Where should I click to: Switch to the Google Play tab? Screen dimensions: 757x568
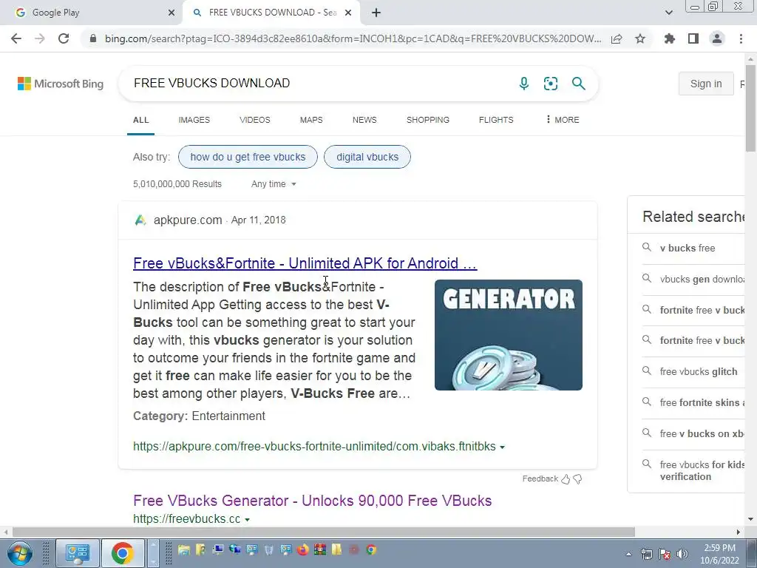point(92,13)
